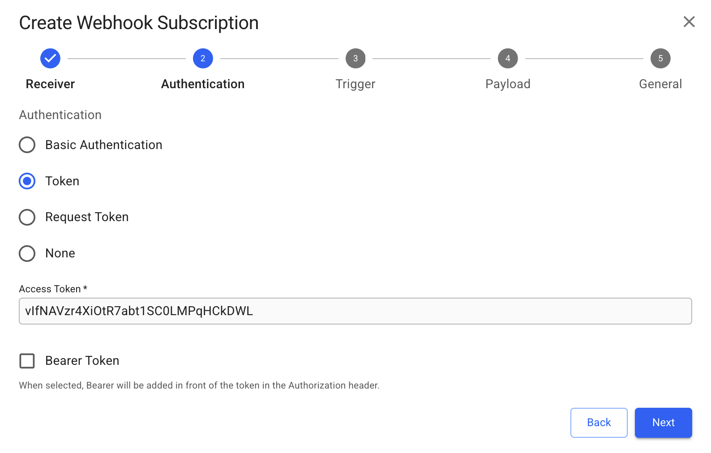The height and width of the screenshot is (453, 711).
Task: Select the Request Token radio option
Action: tap(27, 217)
